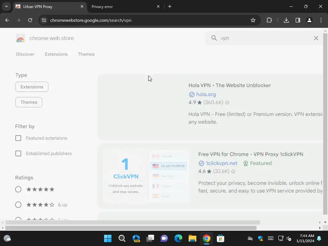
Task: Open the Themes section in store nav
Action: coord(86,54)
